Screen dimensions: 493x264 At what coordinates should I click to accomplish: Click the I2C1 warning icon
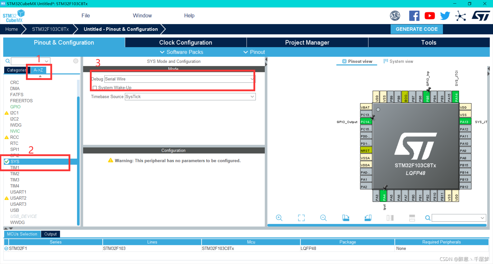(x=7, y=113)
